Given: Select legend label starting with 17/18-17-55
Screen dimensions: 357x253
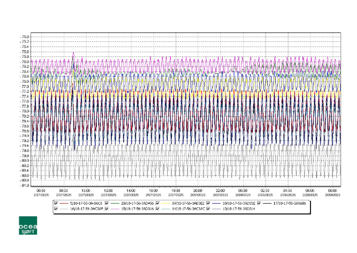Looking at the screenshot, I should coord(290,203).
